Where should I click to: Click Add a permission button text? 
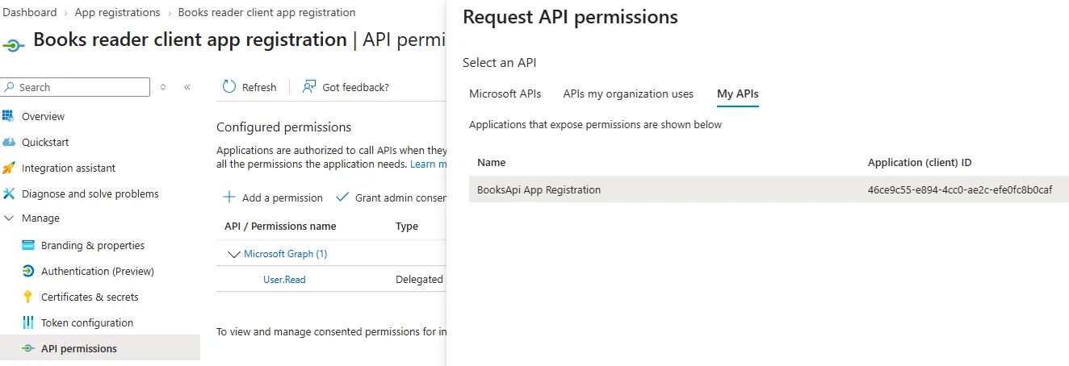283,198
